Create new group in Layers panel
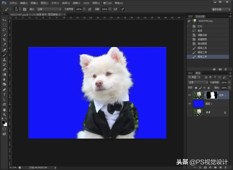 [215, 167]
